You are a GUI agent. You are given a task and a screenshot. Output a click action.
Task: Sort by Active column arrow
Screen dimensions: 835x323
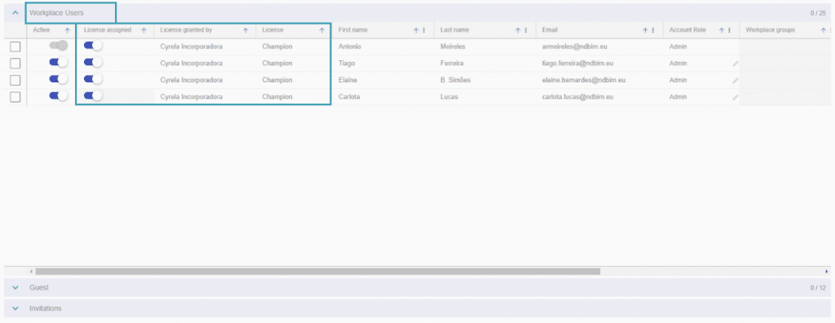[x=67, y=30]
